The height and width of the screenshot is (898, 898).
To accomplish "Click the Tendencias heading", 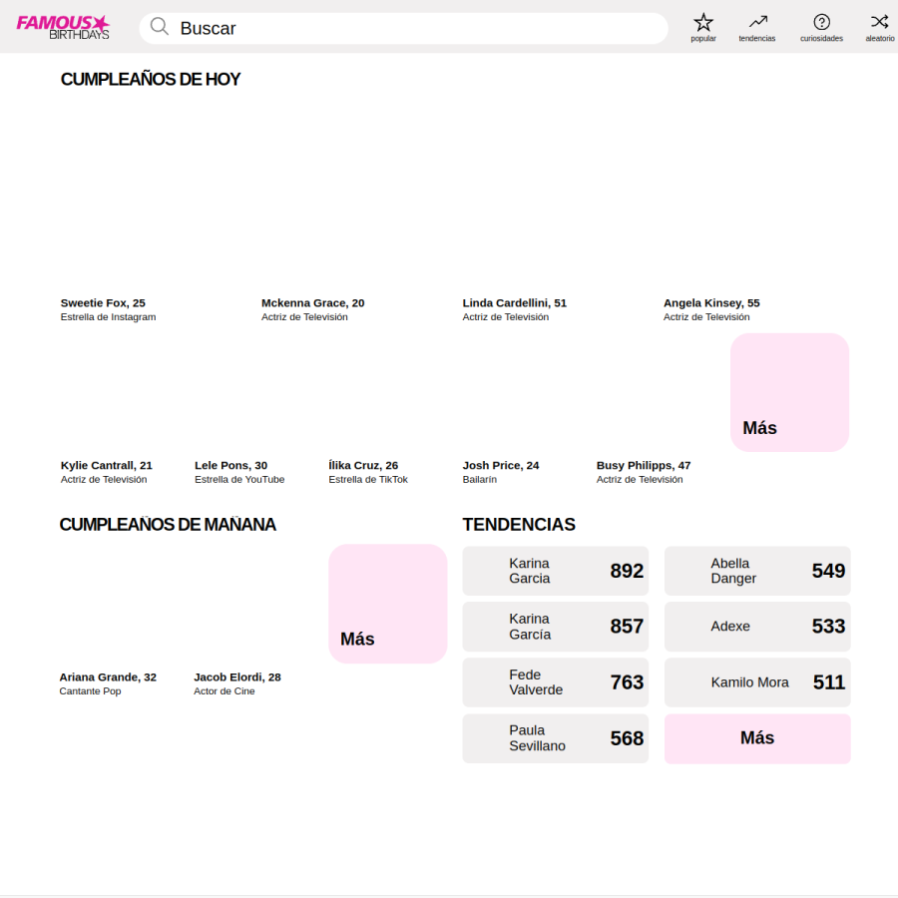I will click(x=519, y=524).
